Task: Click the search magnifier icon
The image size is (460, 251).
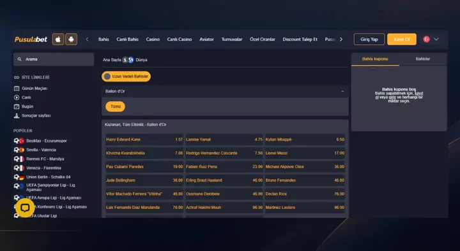Action: 19,59
